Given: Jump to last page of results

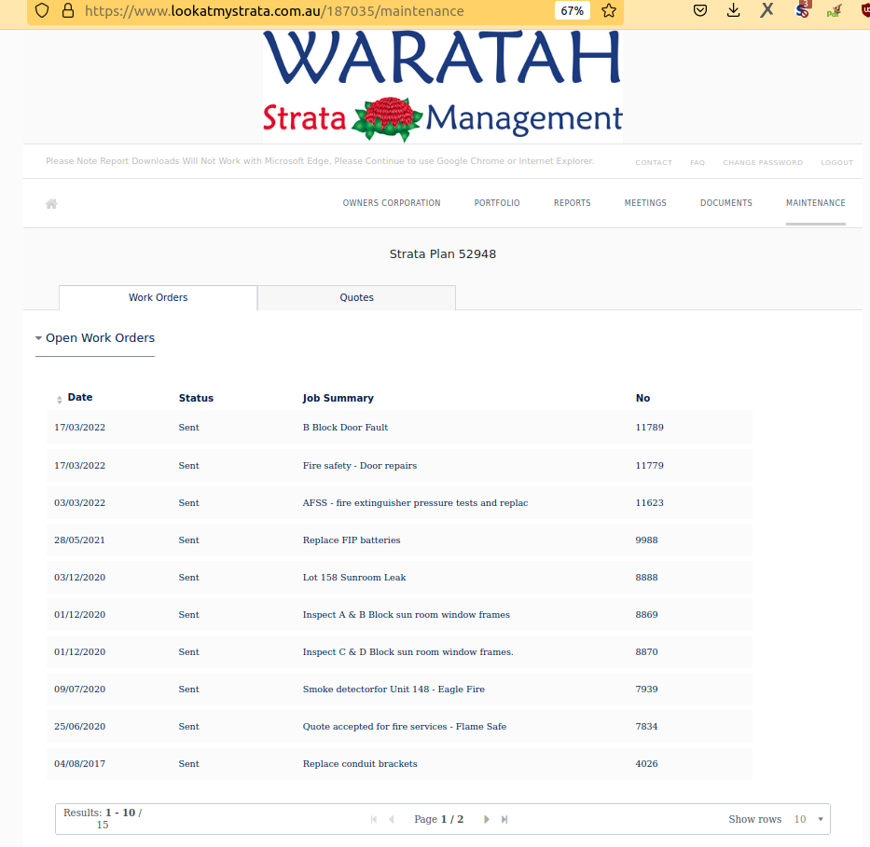Looking at the screenshot, I should click(x=504, y=819).
